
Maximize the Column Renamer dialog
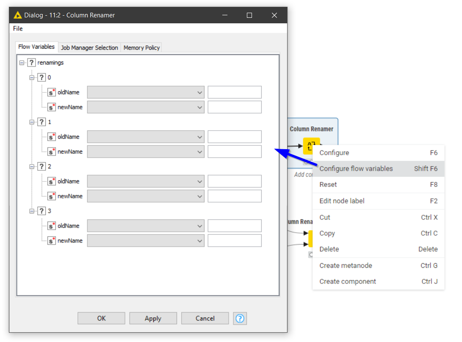[x=249, y=15]
